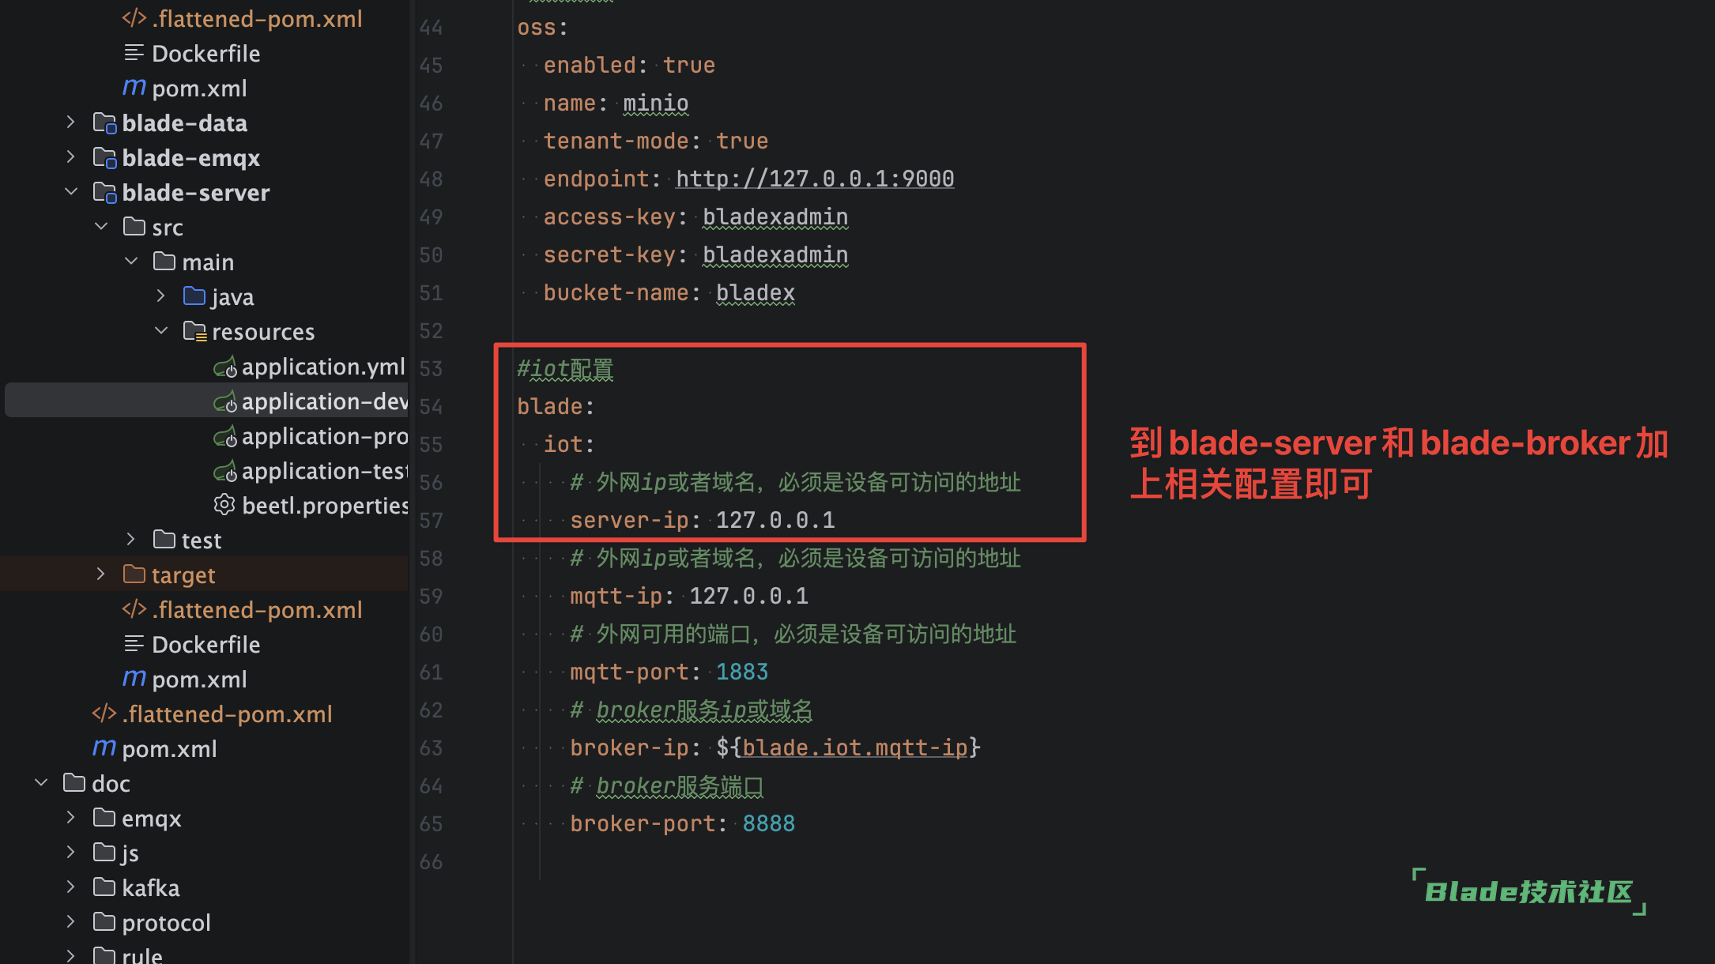Open the kafka folder under doc

coord(150,887)
